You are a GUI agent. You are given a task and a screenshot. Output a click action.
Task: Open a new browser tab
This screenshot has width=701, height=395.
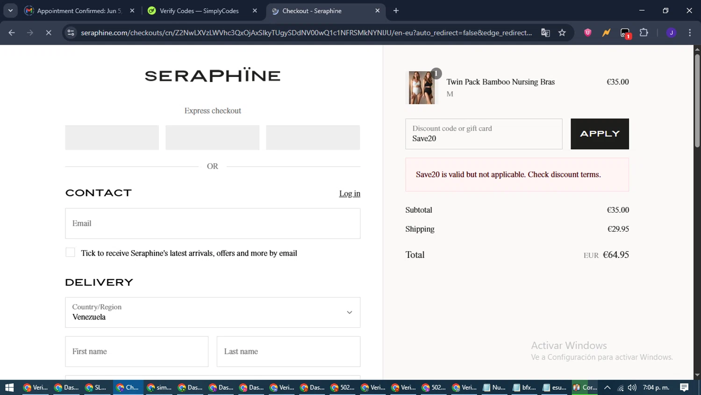click(396, 11)
